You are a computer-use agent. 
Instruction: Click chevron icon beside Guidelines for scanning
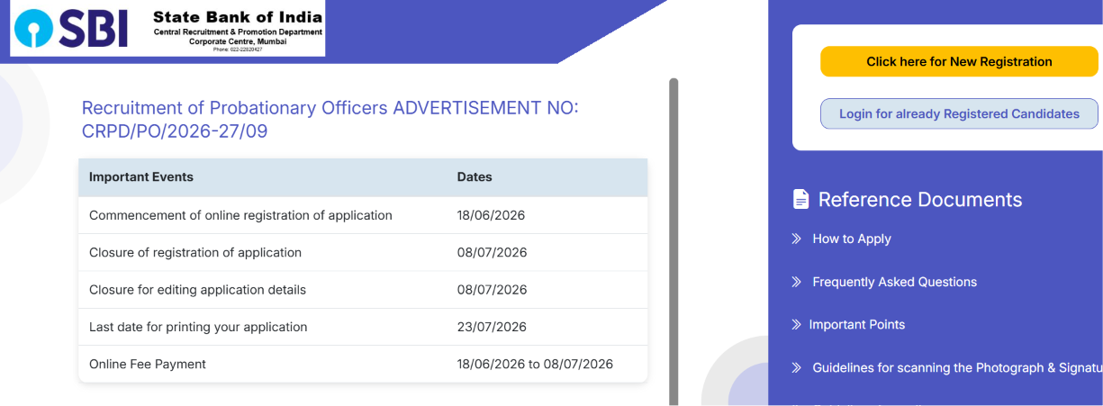(x=796, y=367)
